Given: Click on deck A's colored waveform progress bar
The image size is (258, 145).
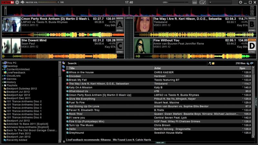Looking at the screenshot, I should tap(63, 35).
